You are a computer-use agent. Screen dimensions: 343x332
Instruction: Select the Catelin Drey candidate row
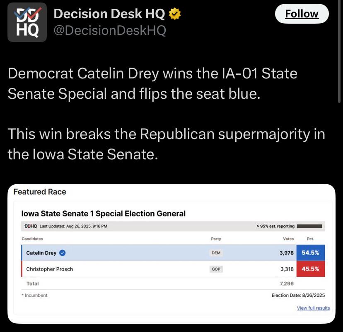[x=124, y=253]
